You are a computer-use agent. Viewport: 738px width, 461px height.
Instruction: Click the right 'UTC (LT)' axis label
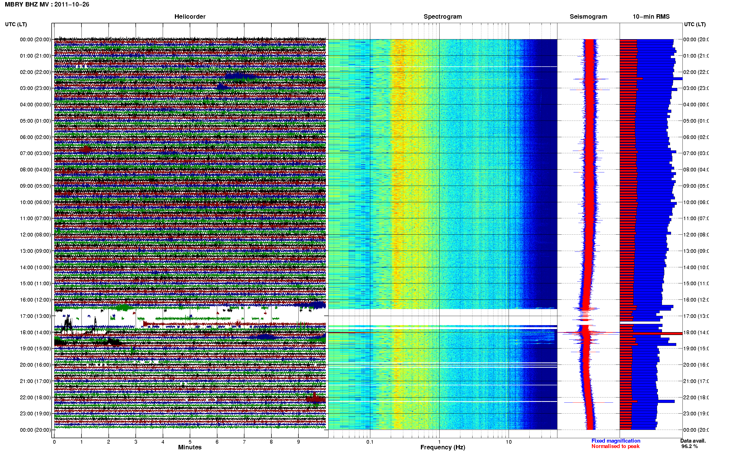pos(695,24)
